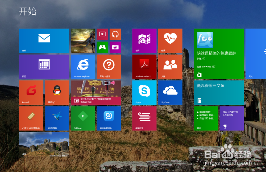This screenshot has height=172, width=266.
Task: Open the Maps (地图) tile
Action: point(144,41)
